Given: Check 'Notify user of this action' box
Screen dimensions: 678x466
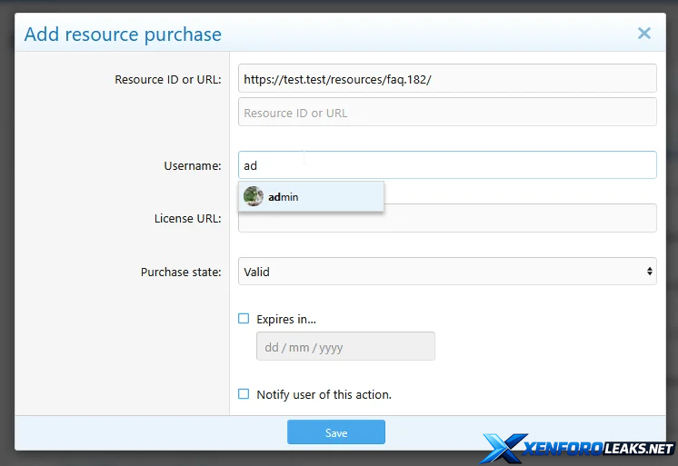Looking at the screenshot, I should [x=244, y=394].
